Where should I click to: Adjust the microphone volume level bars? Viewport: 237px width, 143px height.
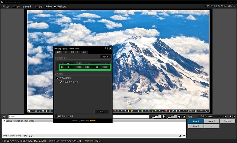point(156,117)
